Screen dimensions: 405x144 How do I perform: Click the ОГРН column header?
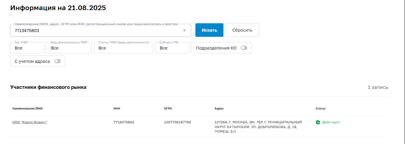(x=168, y=108)
